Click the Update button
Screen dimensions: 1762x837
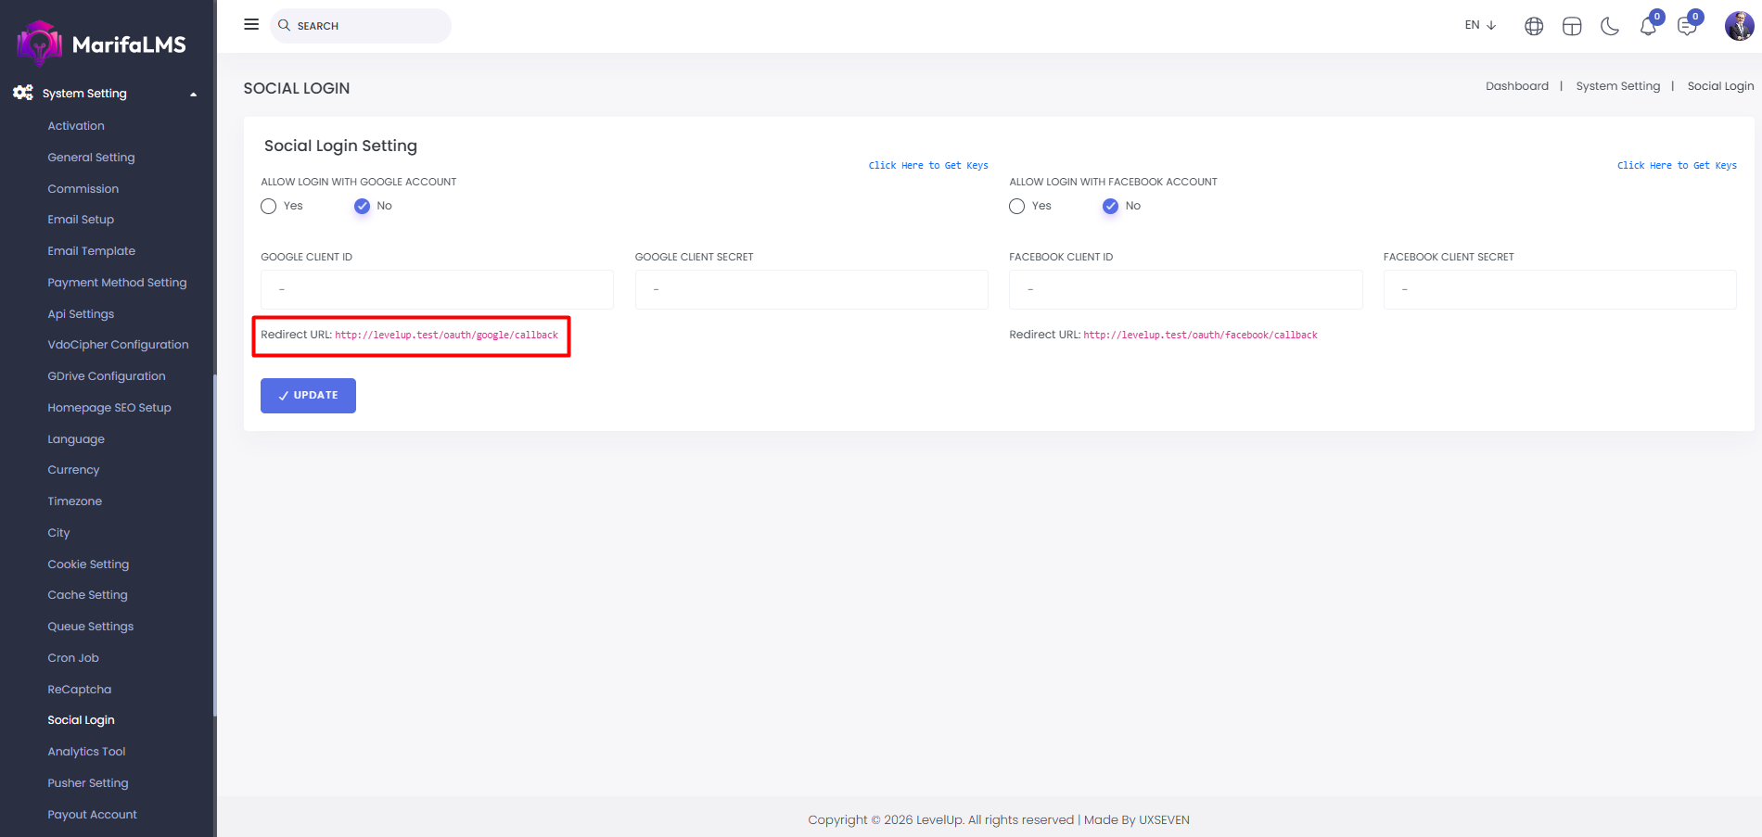tap(308, 396)
